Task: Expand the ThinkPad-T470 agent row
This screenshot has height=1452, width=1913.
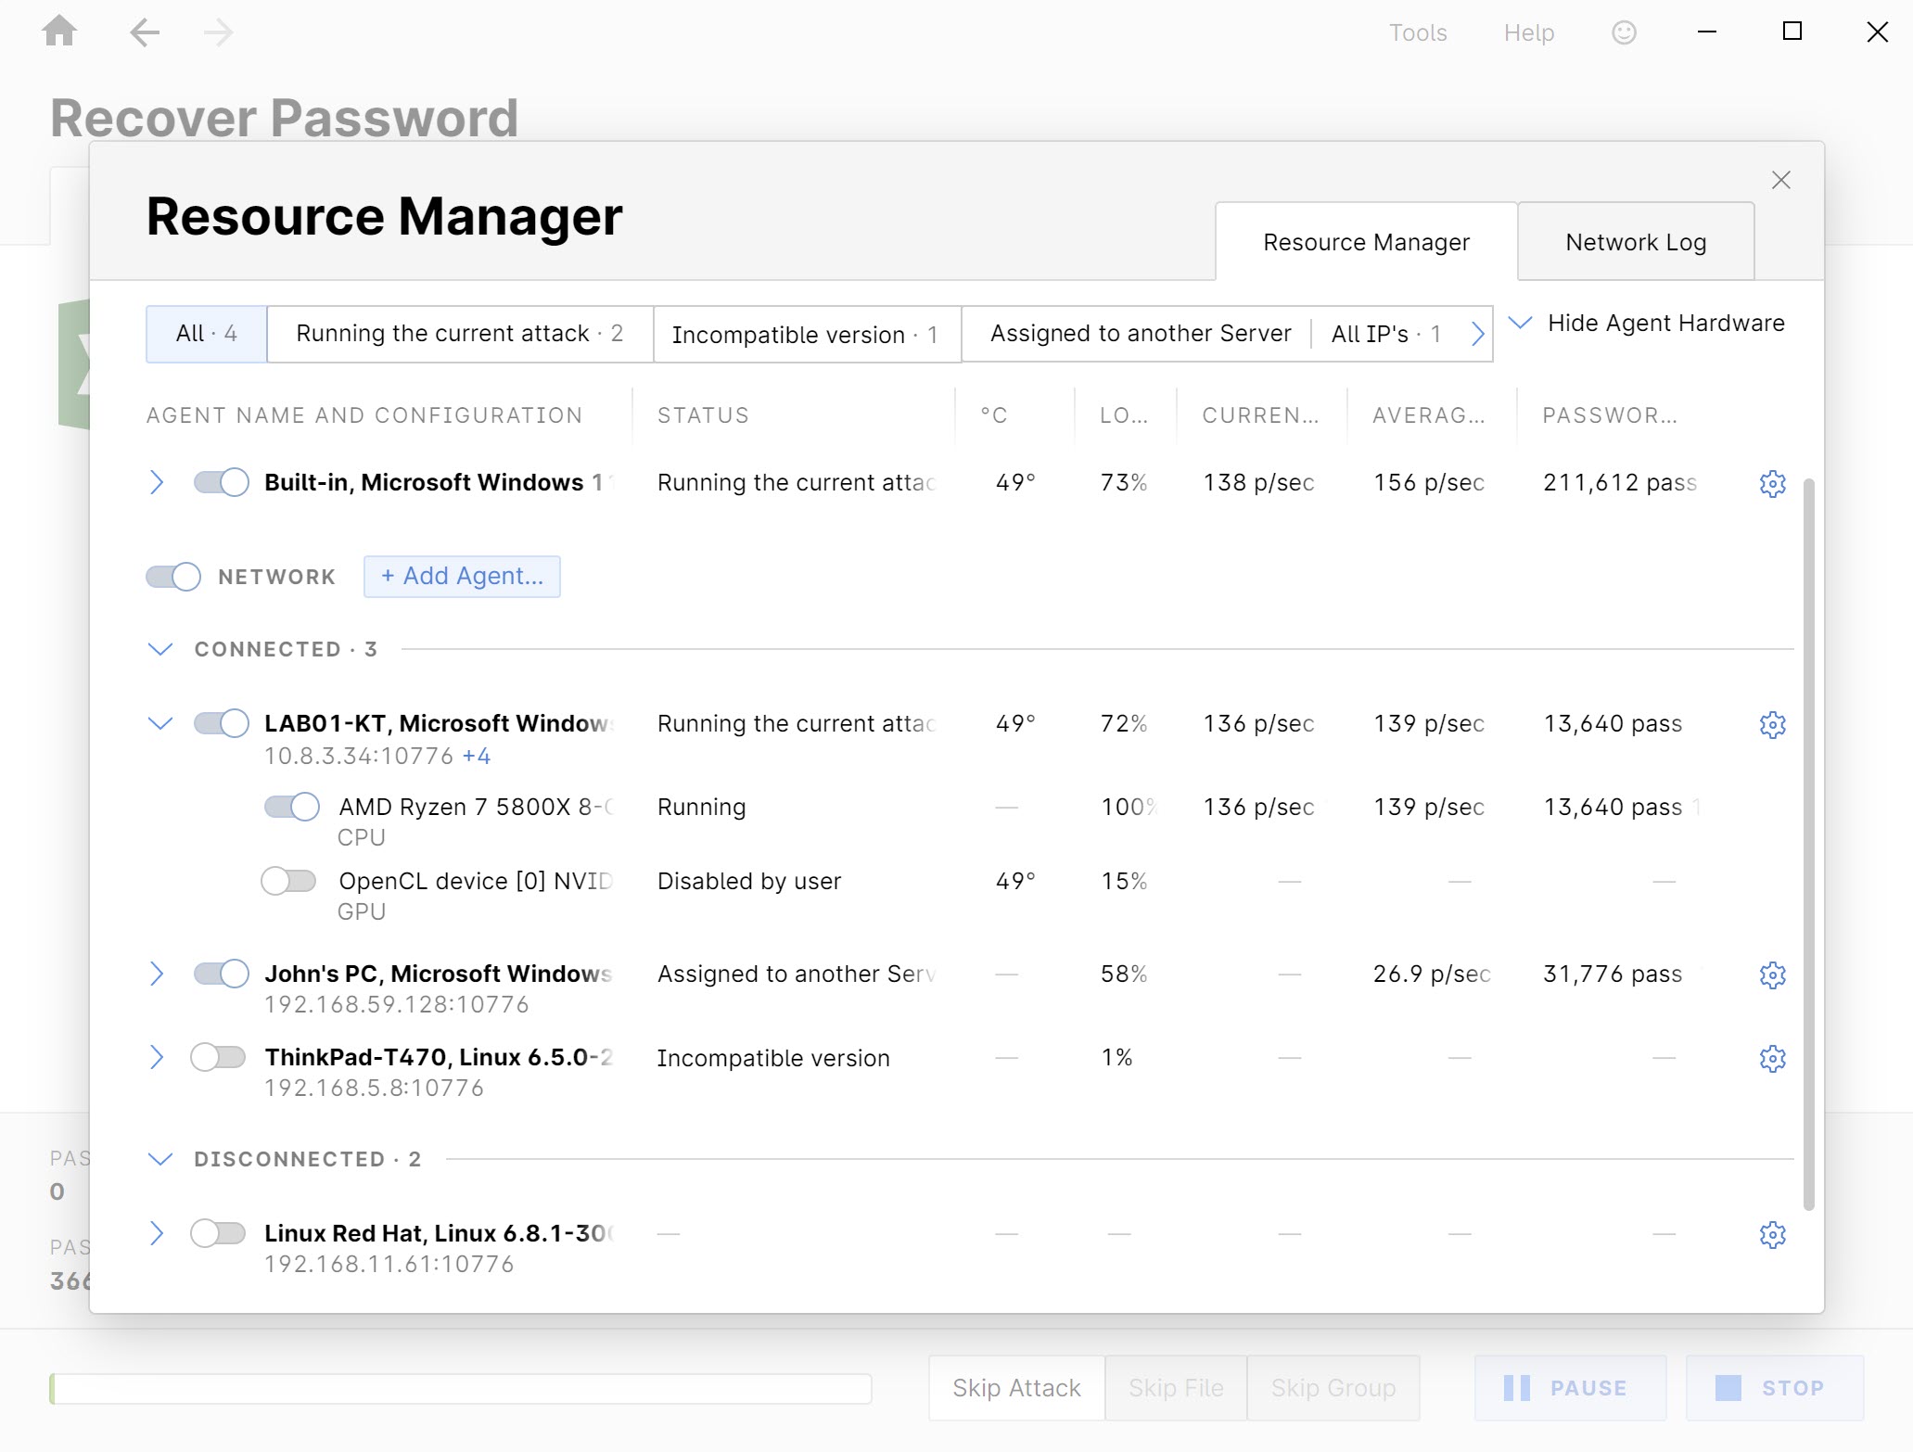Action: click(x=157, y=1057)
